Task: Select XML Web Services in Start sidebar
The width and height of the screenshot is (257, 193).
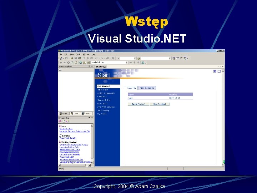Action: point(106,107)
